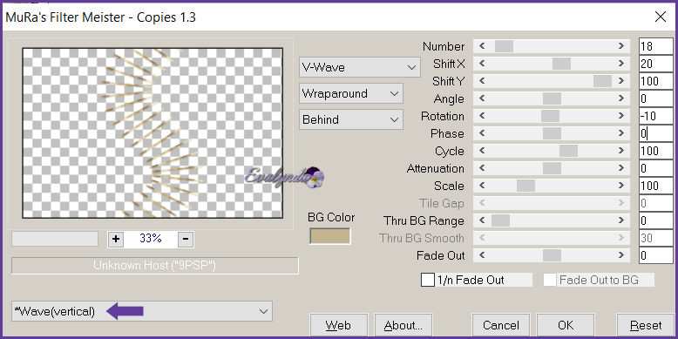
Task: Click the BG Color swatch
Action: point(330,236)
